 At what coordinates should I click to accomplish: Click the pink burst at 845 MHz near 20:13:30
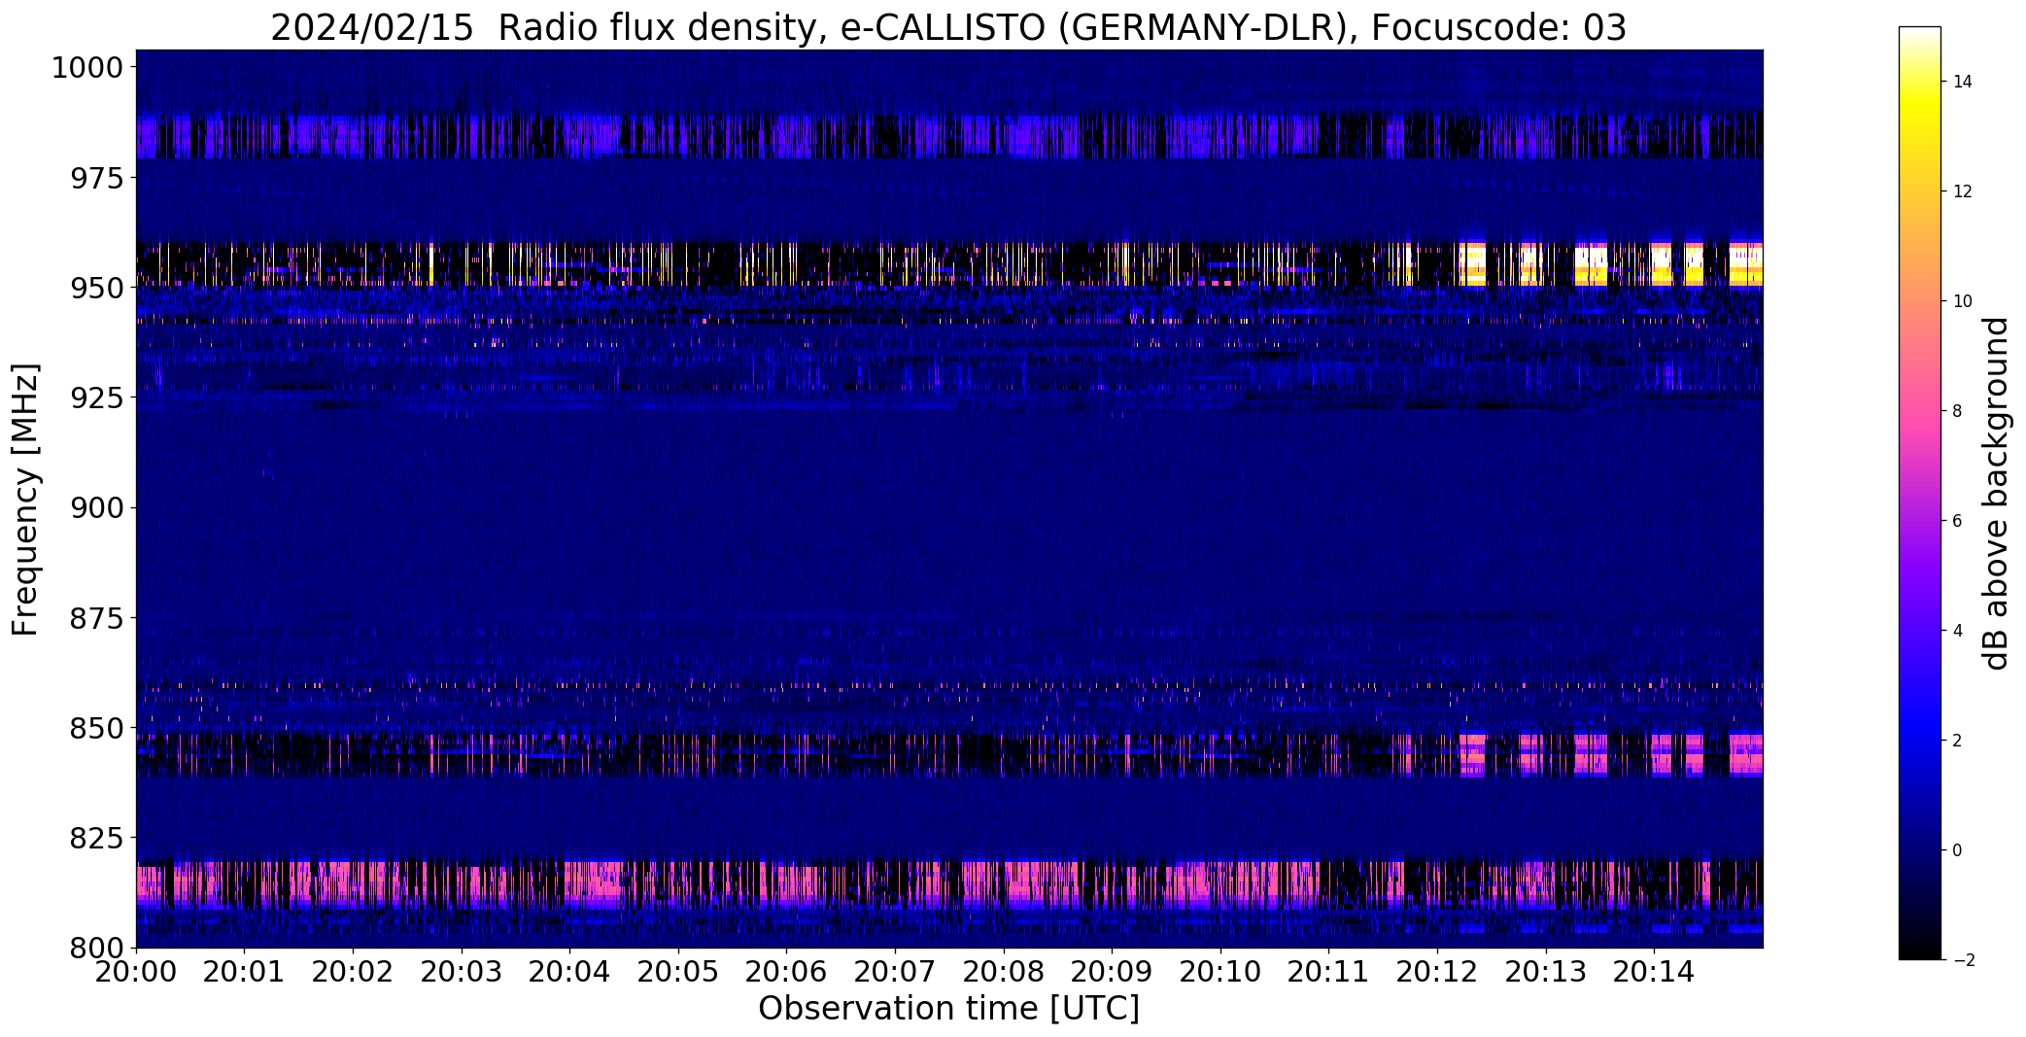tap(1591, 754)
